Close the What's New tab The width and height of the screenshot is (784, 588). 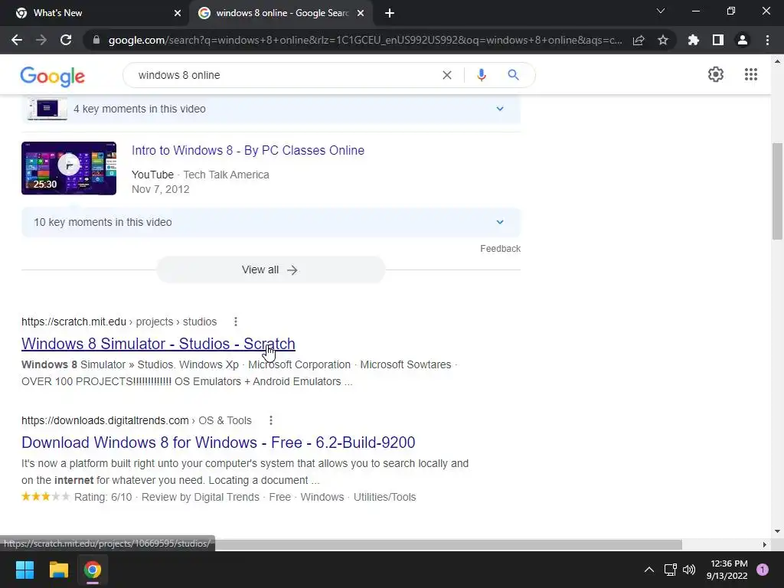[x=178, y=13]
